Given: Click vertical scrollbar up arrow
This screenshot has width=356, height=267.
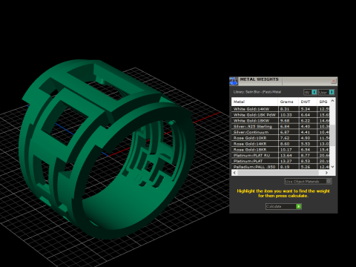Looking at the screenshot, I should (x=332, y=101).
